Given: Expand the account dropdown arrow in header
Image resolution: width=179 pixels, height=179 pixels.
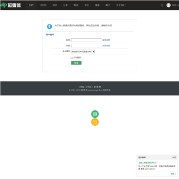Looking at the screenshot, I should 178,5.
